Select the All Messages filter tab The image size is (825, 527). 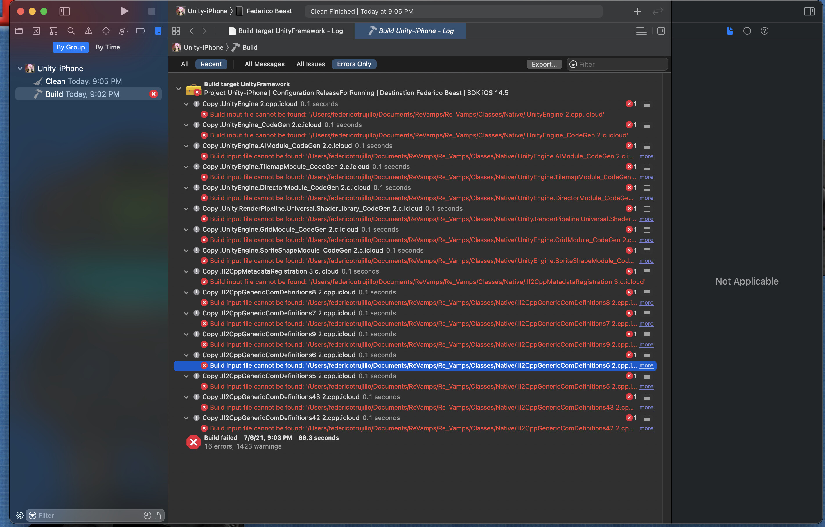coord(264,64)
